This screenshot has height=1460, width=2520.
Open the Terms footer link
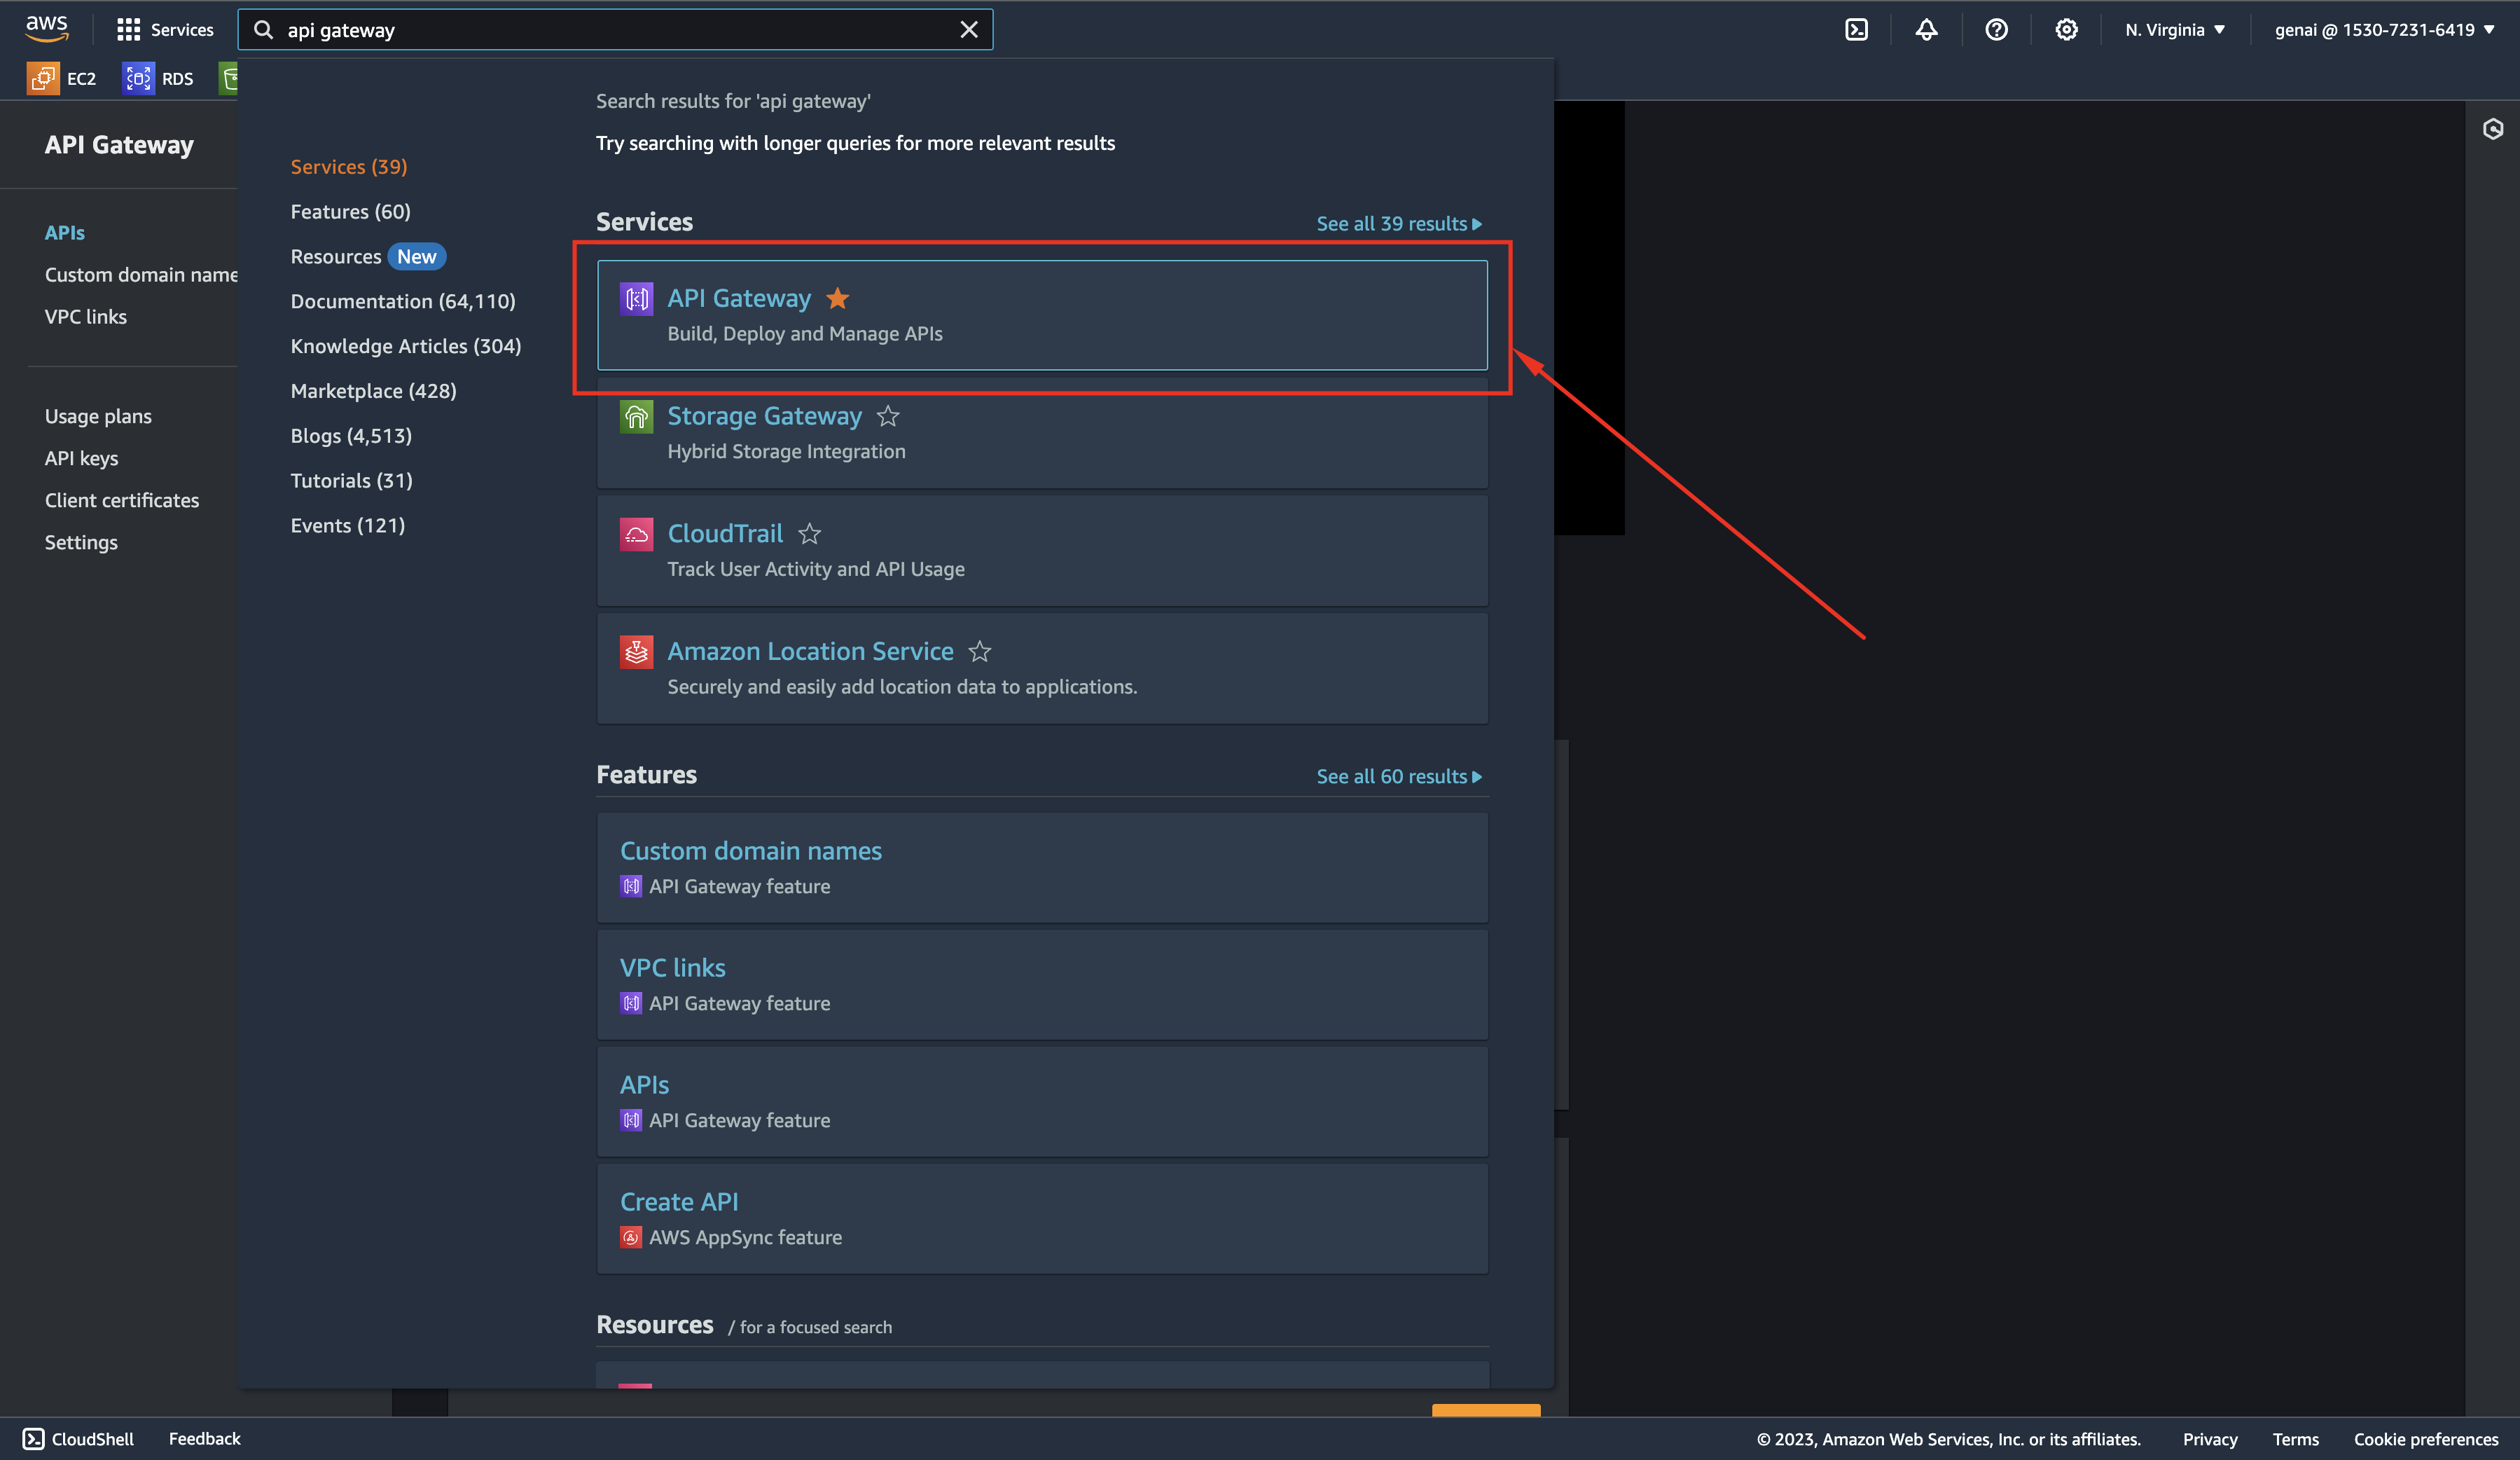pyautogui.click(x=2295, y=1439)
